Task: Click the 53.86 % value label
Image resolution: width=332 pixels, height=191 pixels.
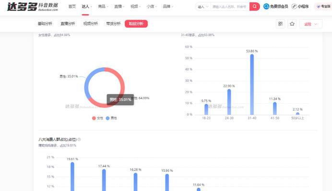Action: (252, 51)
